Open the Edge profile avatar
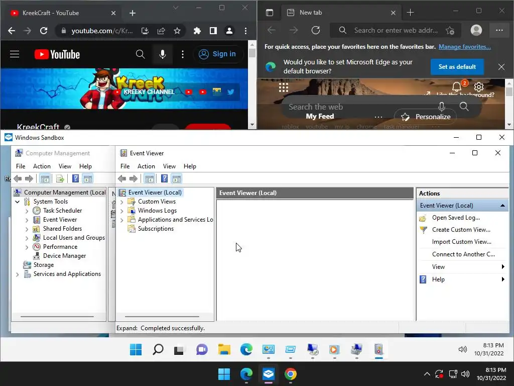This screenshot has width=514, height=386. click(476, 30)
